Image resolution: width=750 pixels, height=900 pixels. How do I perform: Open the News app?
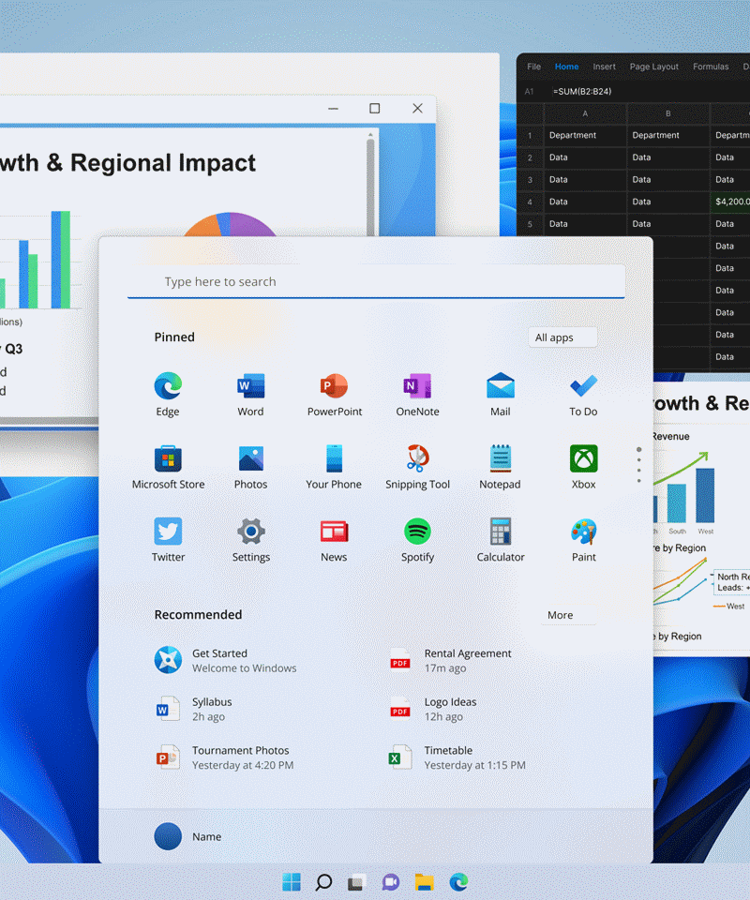(x=334, y=540)
